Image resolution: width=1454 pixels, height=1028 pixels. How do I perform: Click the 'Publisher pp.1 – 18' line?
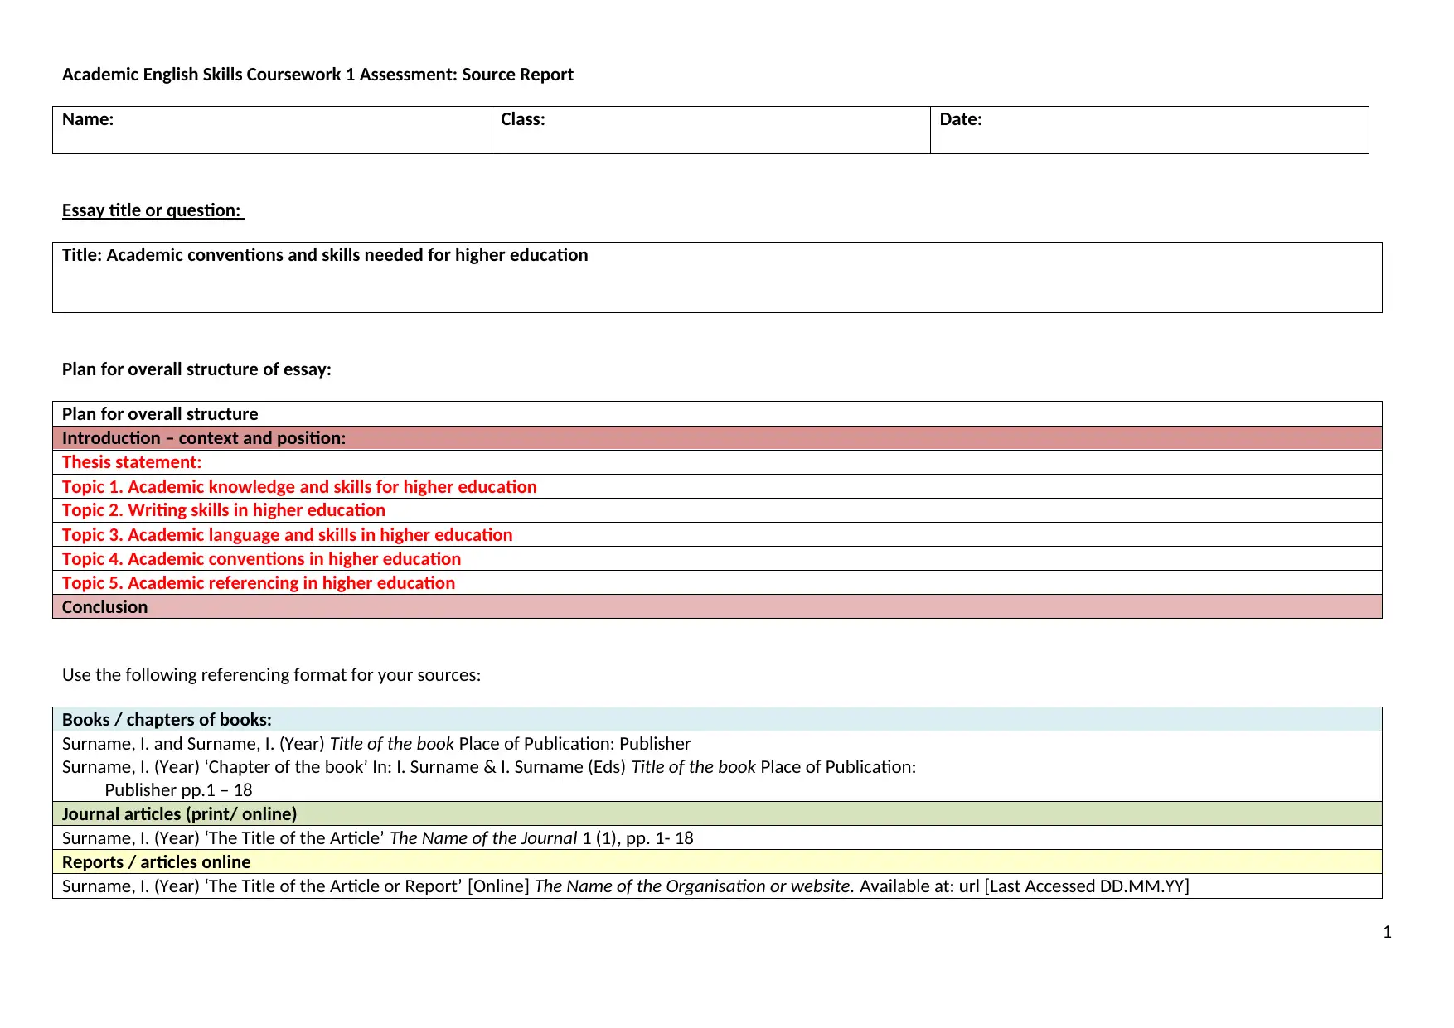[x=178, y=790]
